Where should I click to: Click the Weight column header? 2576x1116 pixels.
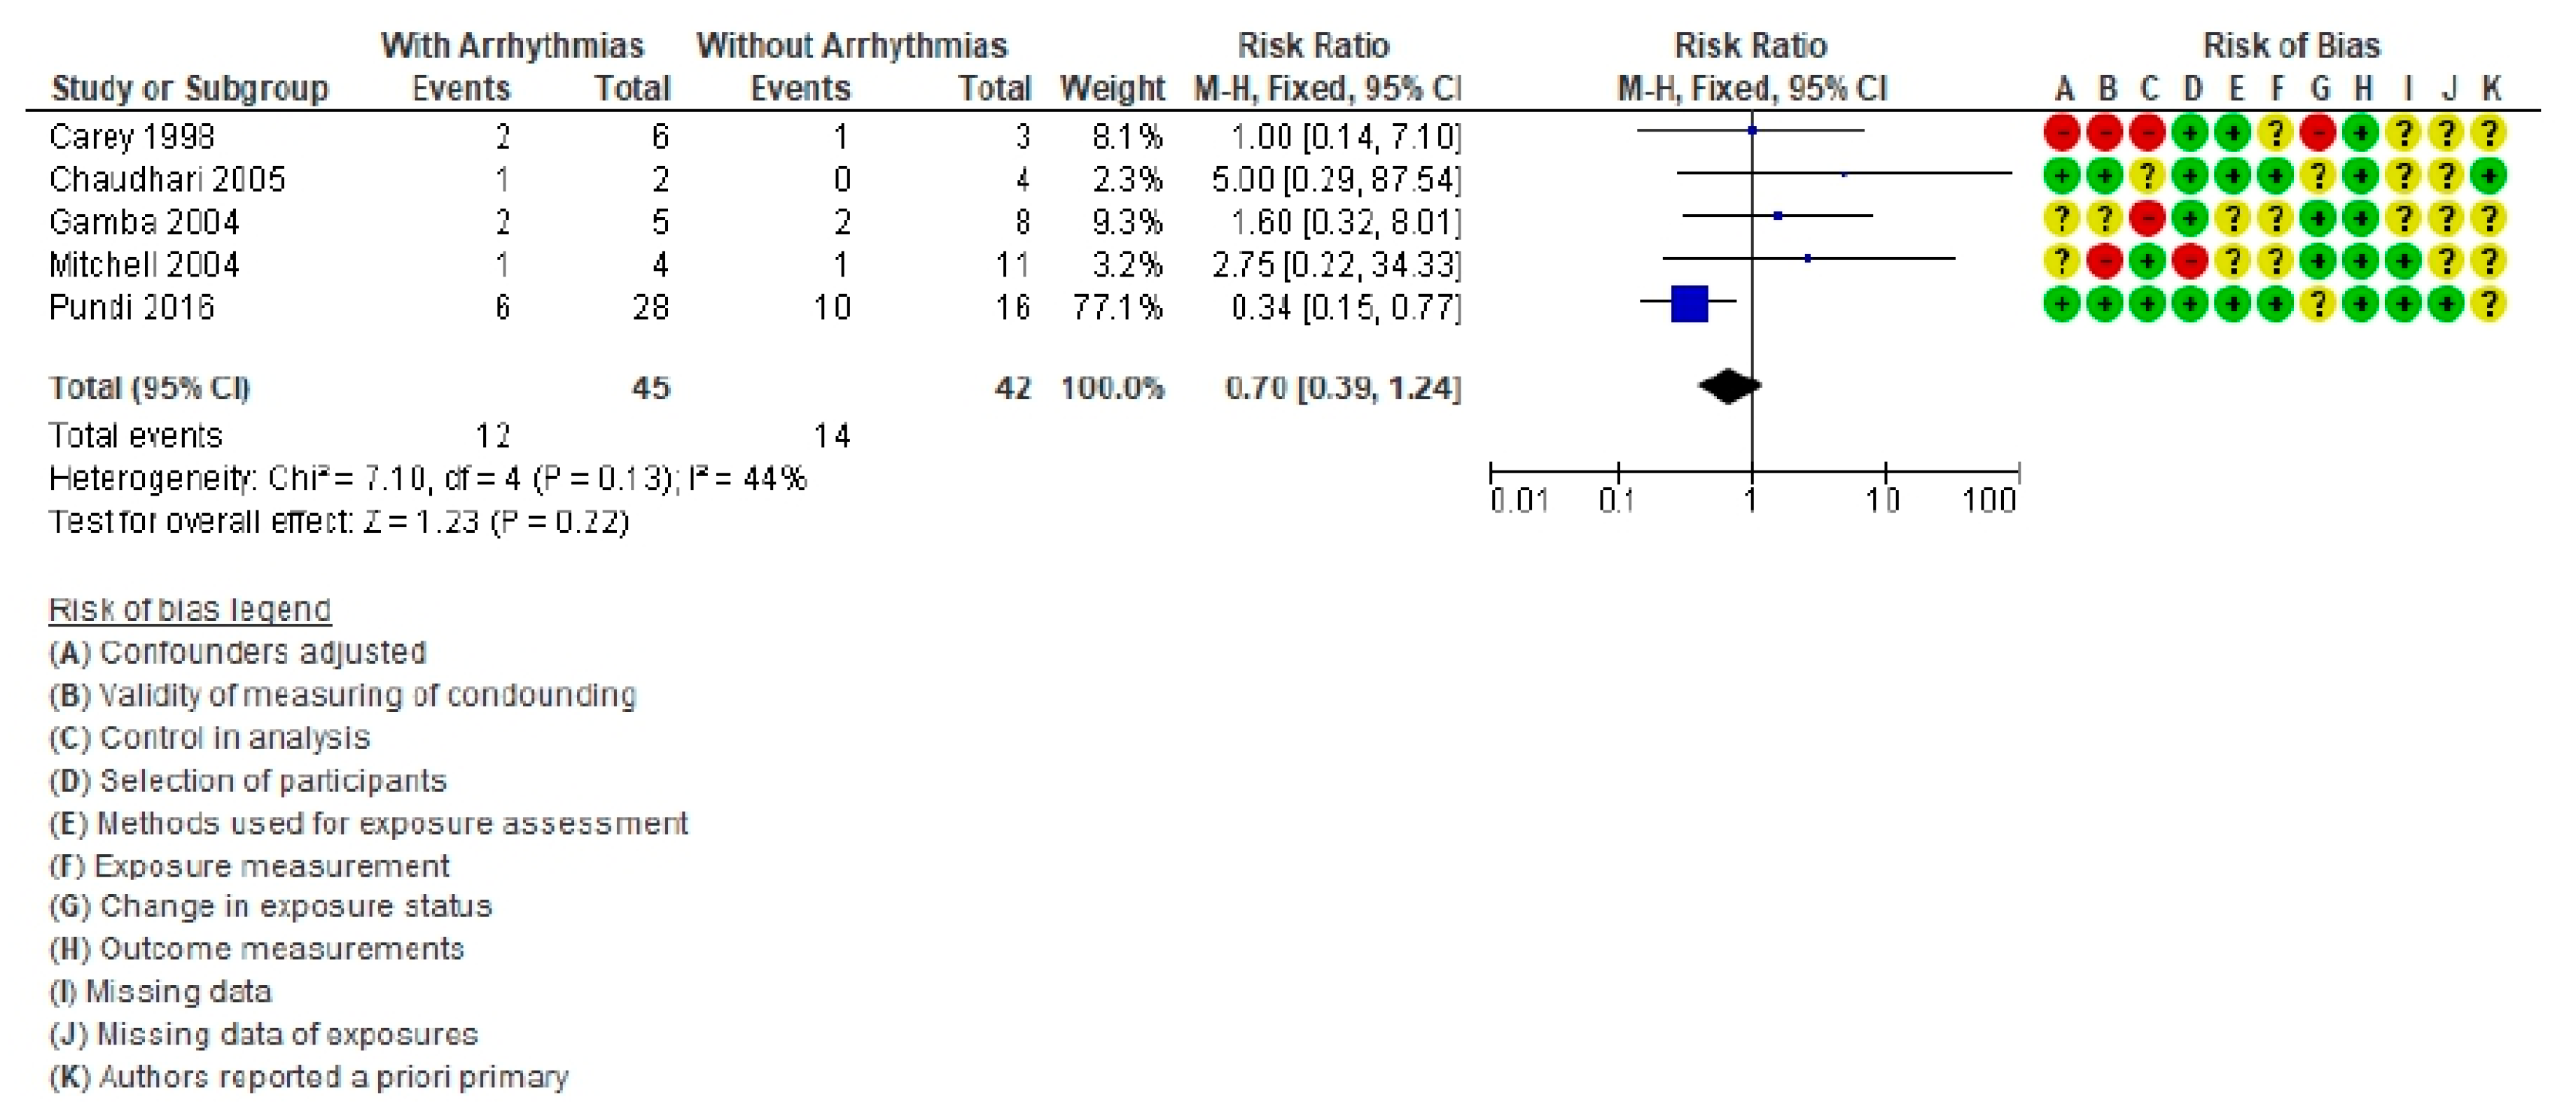point(1112,88)
